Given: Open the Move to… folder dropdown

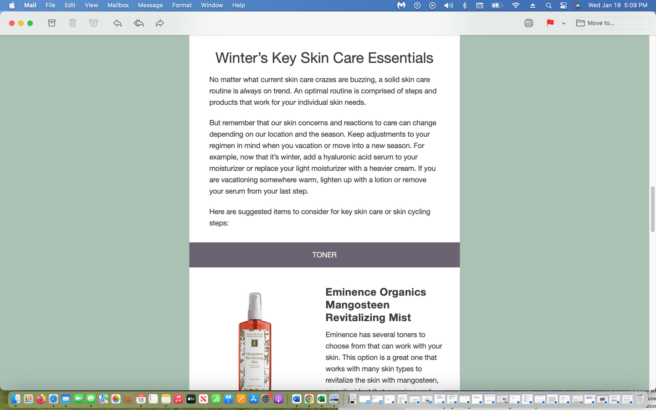Looking at the screenshot, I should click(x=611, y=23).
